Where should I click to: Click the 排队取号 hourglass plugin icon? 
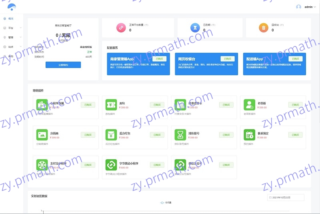[180, 135]
